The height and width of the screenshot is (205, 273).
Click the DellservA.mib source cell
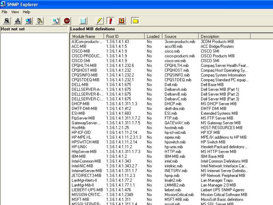click(176, 90)
